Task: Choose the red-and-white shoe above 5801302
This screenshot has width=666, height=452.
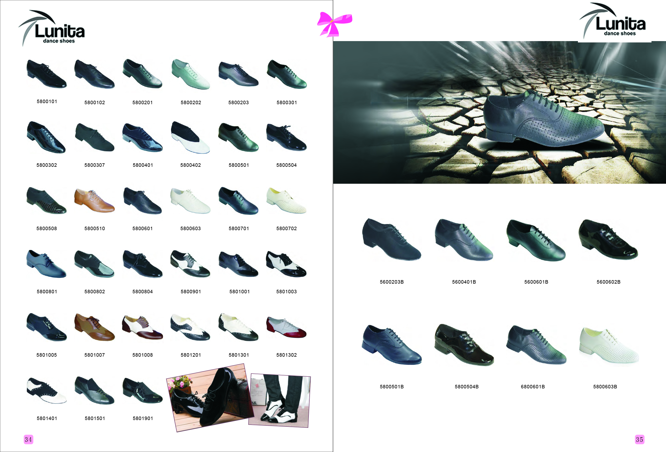Action: pyautogui.click(x=286, y=327)
